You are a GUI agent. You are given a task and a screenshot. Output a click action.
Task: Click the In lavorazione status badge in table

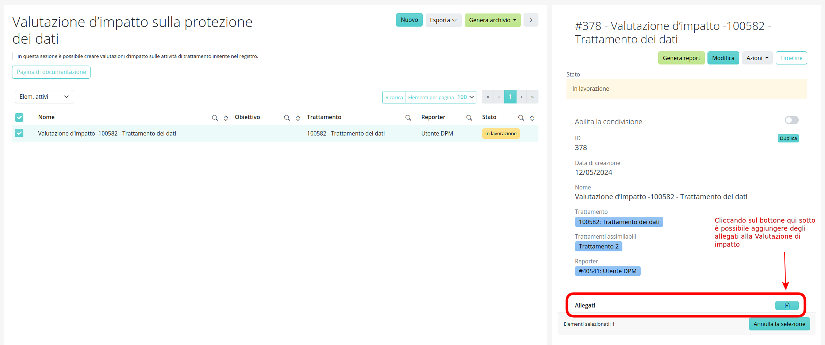pos(501,134)
